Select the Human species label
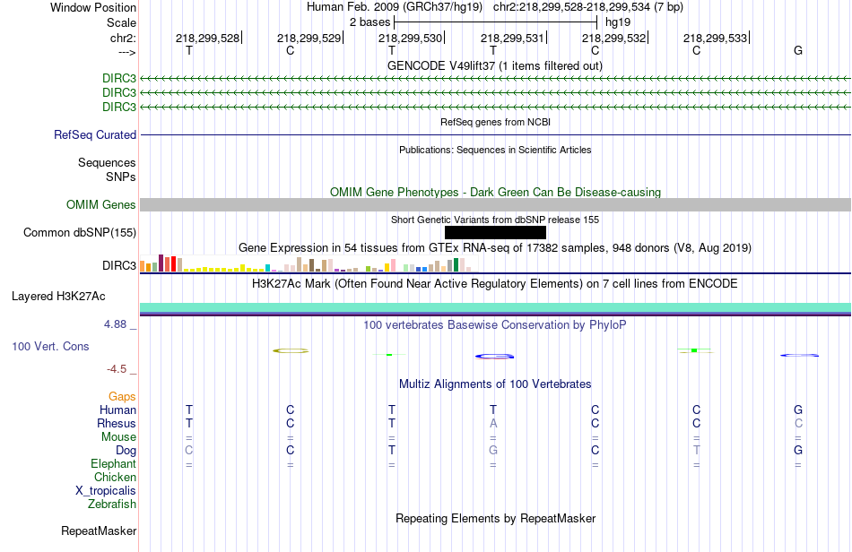852x552 pixels. pos(117,410)
